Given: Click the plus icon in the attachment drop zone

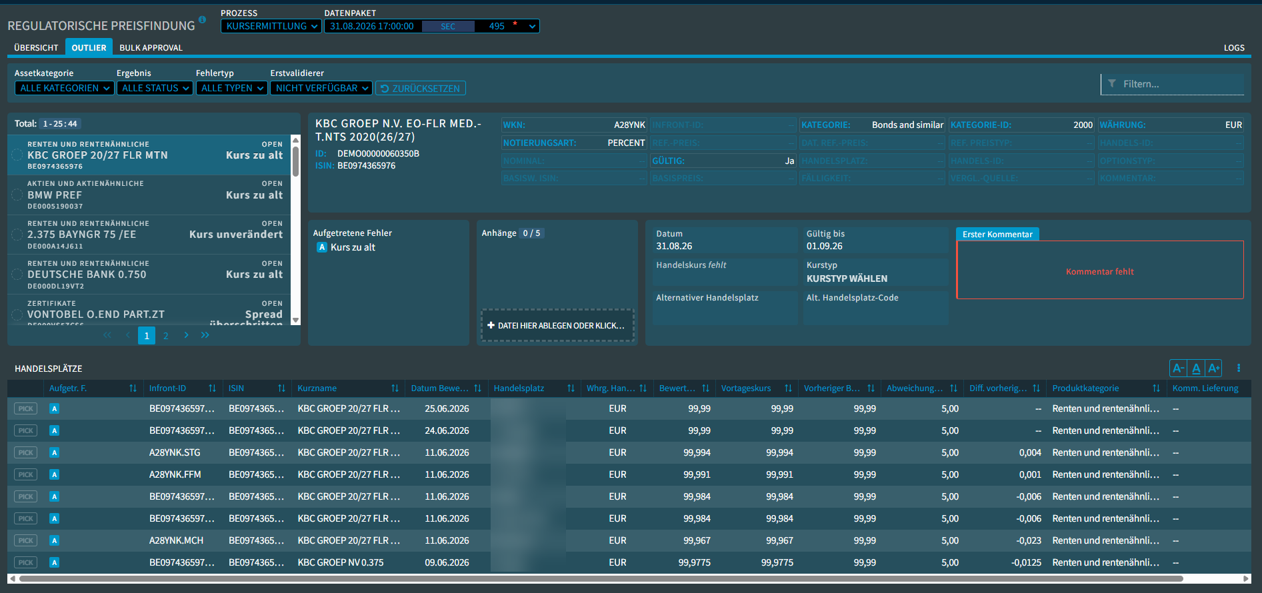Looking at the screenshot, I should click(x=491, y=325).
